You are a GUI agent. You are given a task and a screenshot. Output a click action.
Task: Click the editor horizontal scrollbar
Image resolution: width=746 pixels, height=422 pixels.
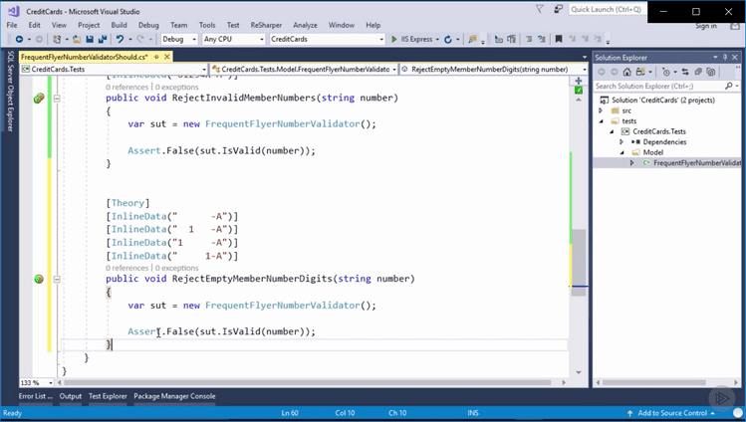[308, 382]
